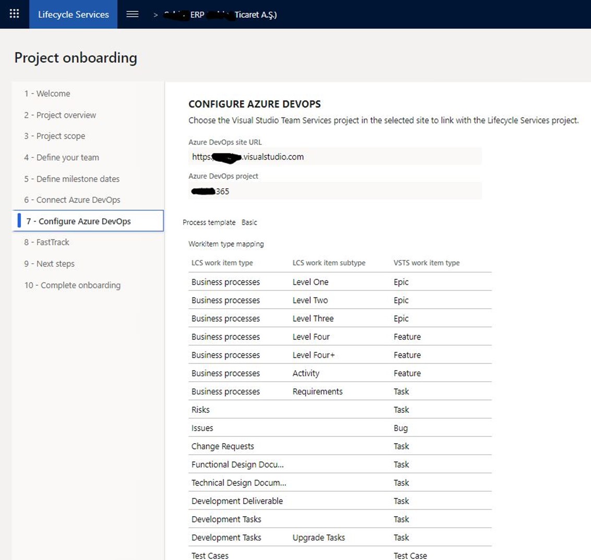
Task: Open step 8 - FastTrack
Action: [x=46, y=242]
